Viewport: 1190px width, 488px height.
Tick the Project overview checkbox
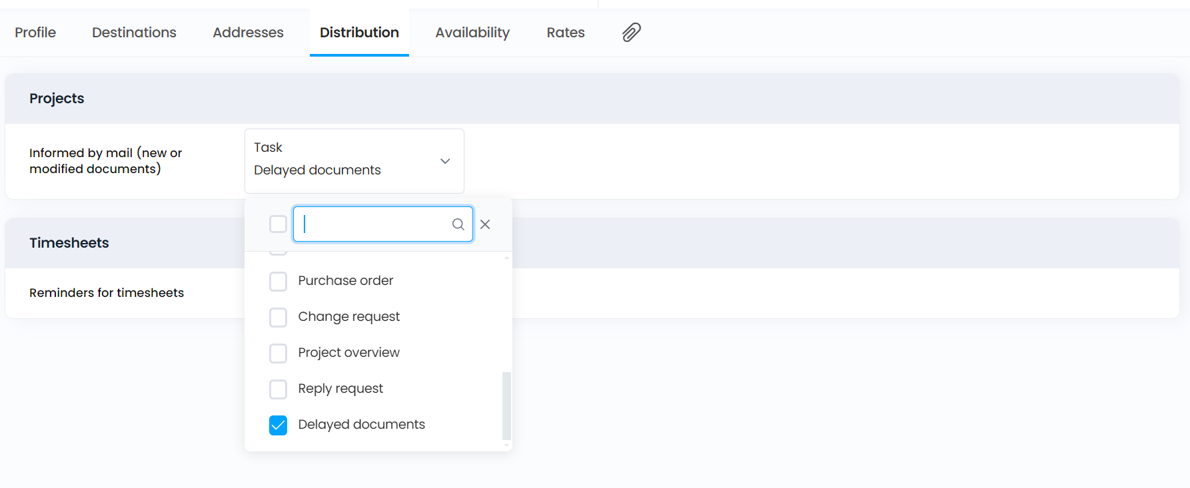click(x=278, y=354)
